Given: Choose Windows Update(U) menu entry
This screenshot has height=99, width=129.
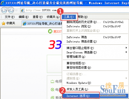Looking at the screenshot, I should [95, 83].
